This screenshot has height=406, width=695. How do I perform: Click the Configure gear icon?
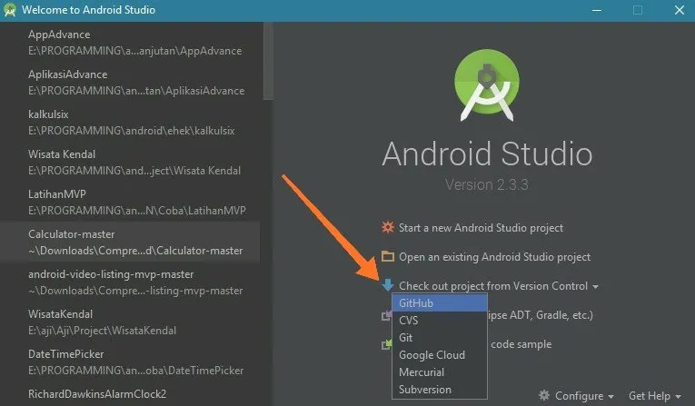(544, 395)
